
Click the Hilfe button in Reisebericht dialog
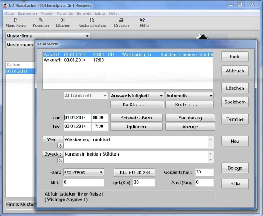[x=235, y=184]
